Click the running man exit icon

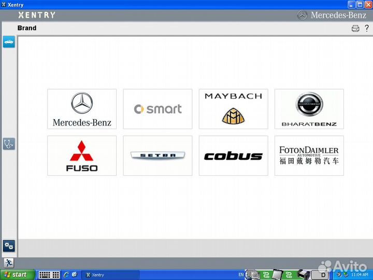[x=9, y=263]
